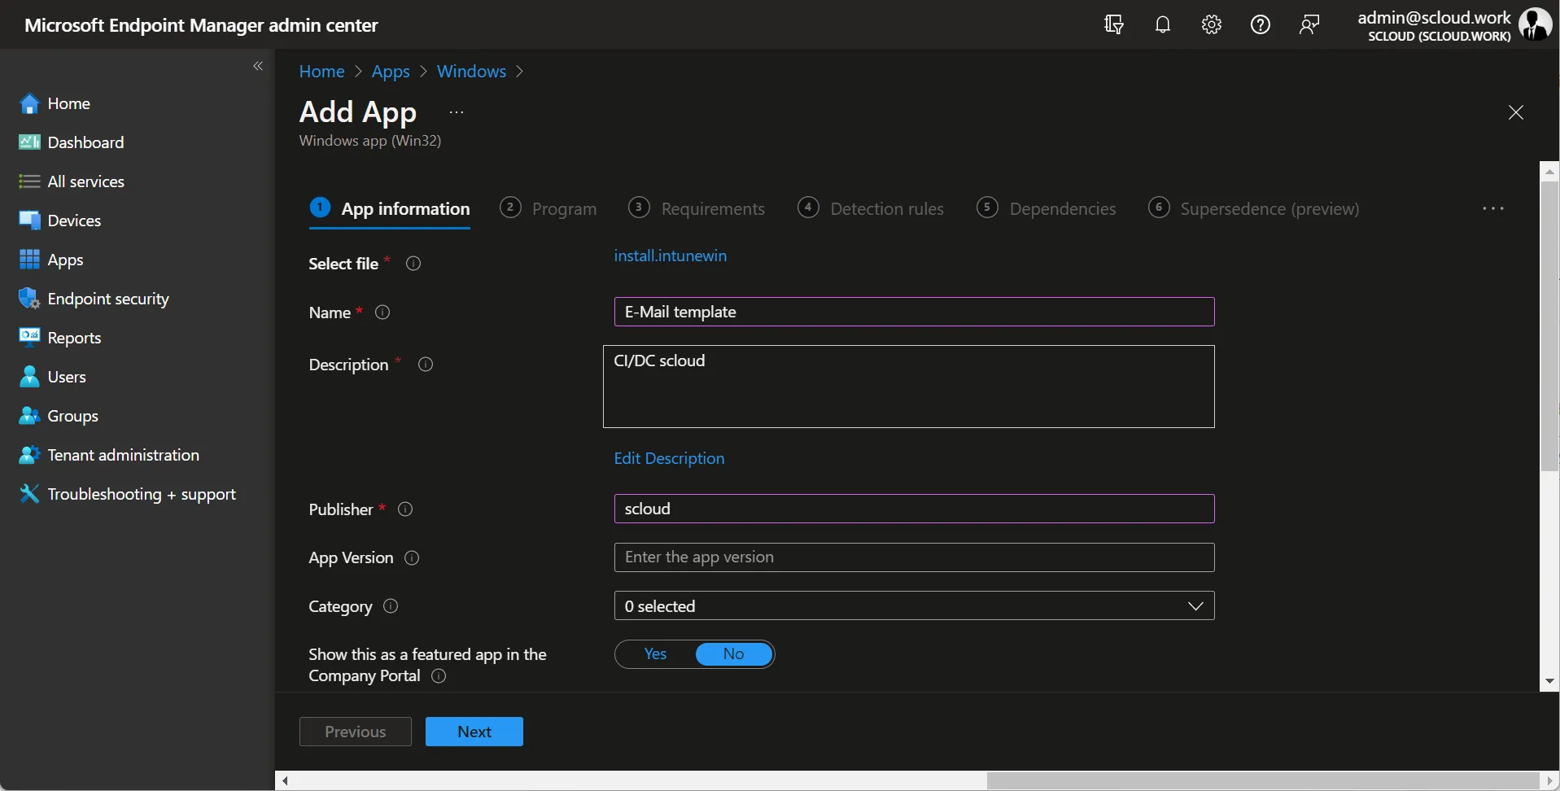The height and width of the screenshot is (791, 1560).
Task: Click the App Version input field
Action: [914, 557]
